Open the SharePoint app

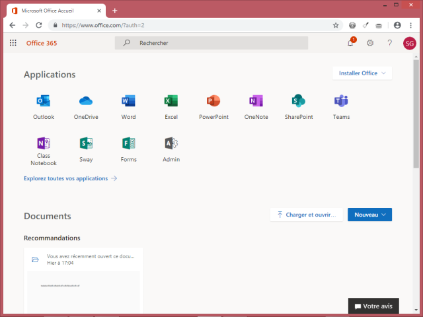pyautogui.click(x=299, y=101)
